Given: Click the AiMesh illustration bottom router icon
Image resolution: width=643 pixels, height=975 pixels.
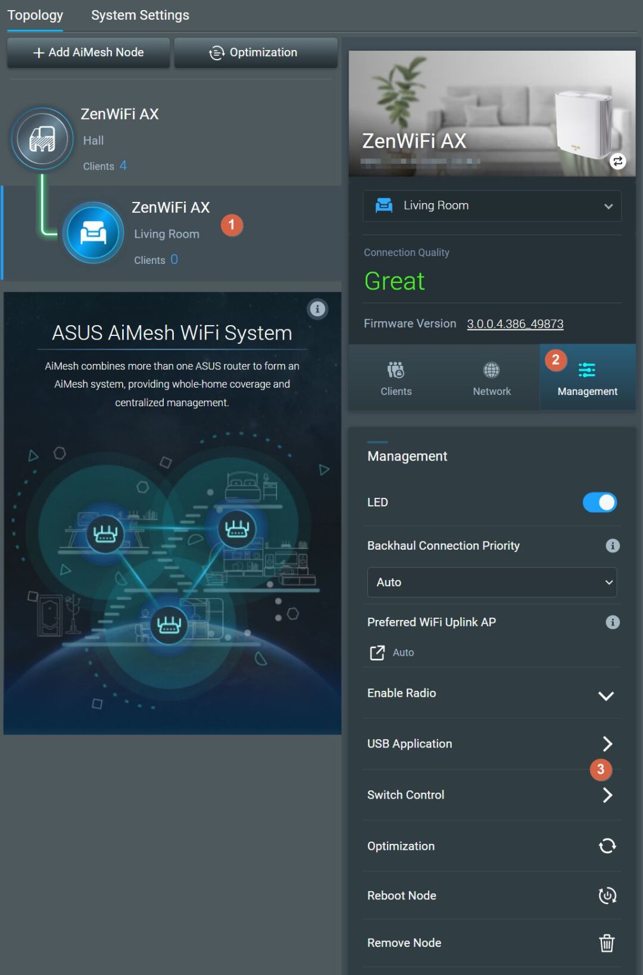Looking at the screenshot, I should pos(168,625).
